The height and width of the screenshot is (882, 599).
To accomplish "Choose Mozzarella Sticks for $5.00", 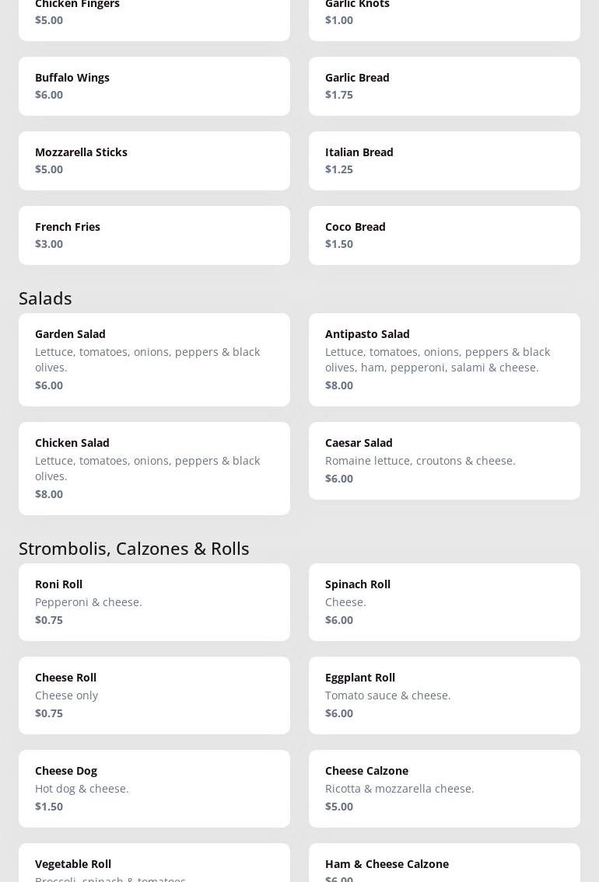I will coord(154,161).
